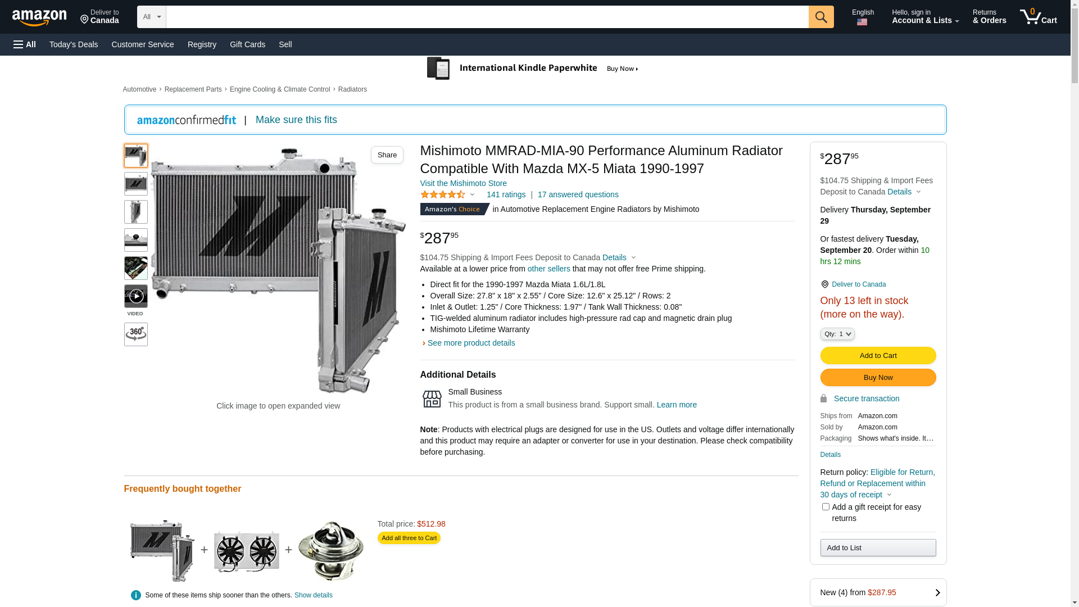The width and height of the screenshot is (1079, 607).
Task: Play the product video thumbnail
Action: pyautogui.click(x=135, y=296)
